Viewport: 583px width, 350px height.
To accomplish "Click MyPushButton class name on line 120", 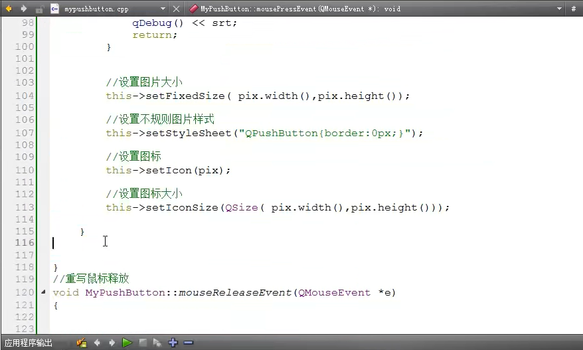I will pyautogui.click(x=125, y=293).
